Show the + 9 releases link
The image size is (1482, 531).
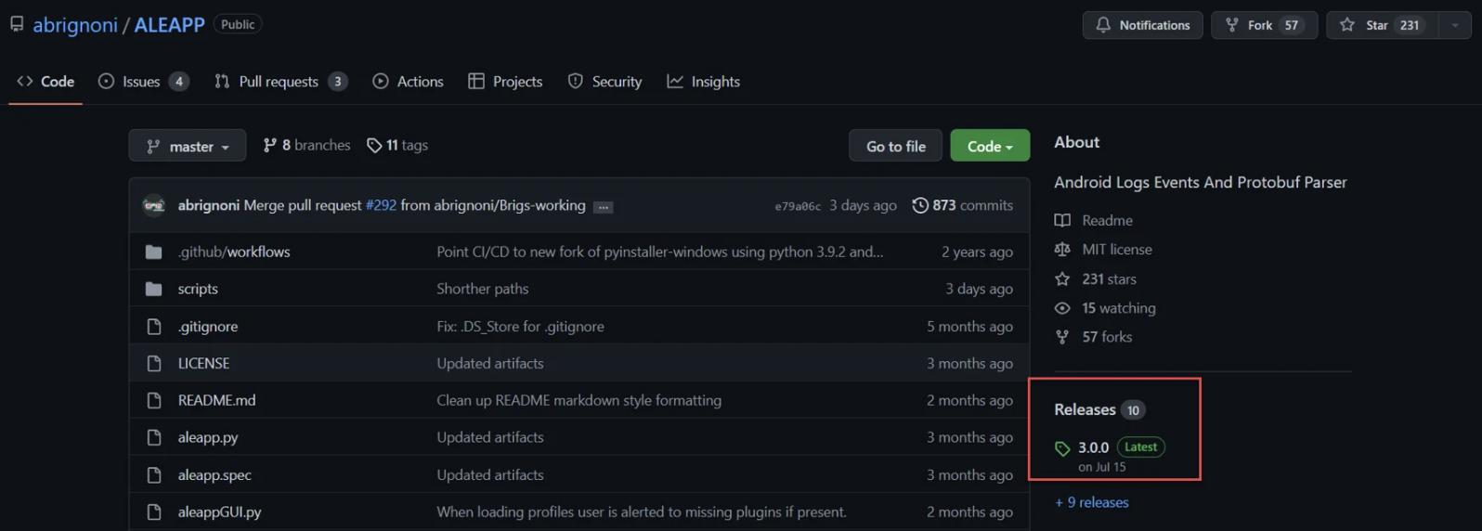[1092, 502]
